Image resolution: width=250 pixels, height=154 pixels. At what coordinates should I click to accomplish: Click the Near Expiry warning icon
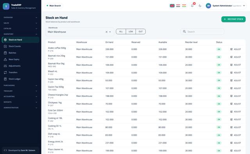point(5,59)
